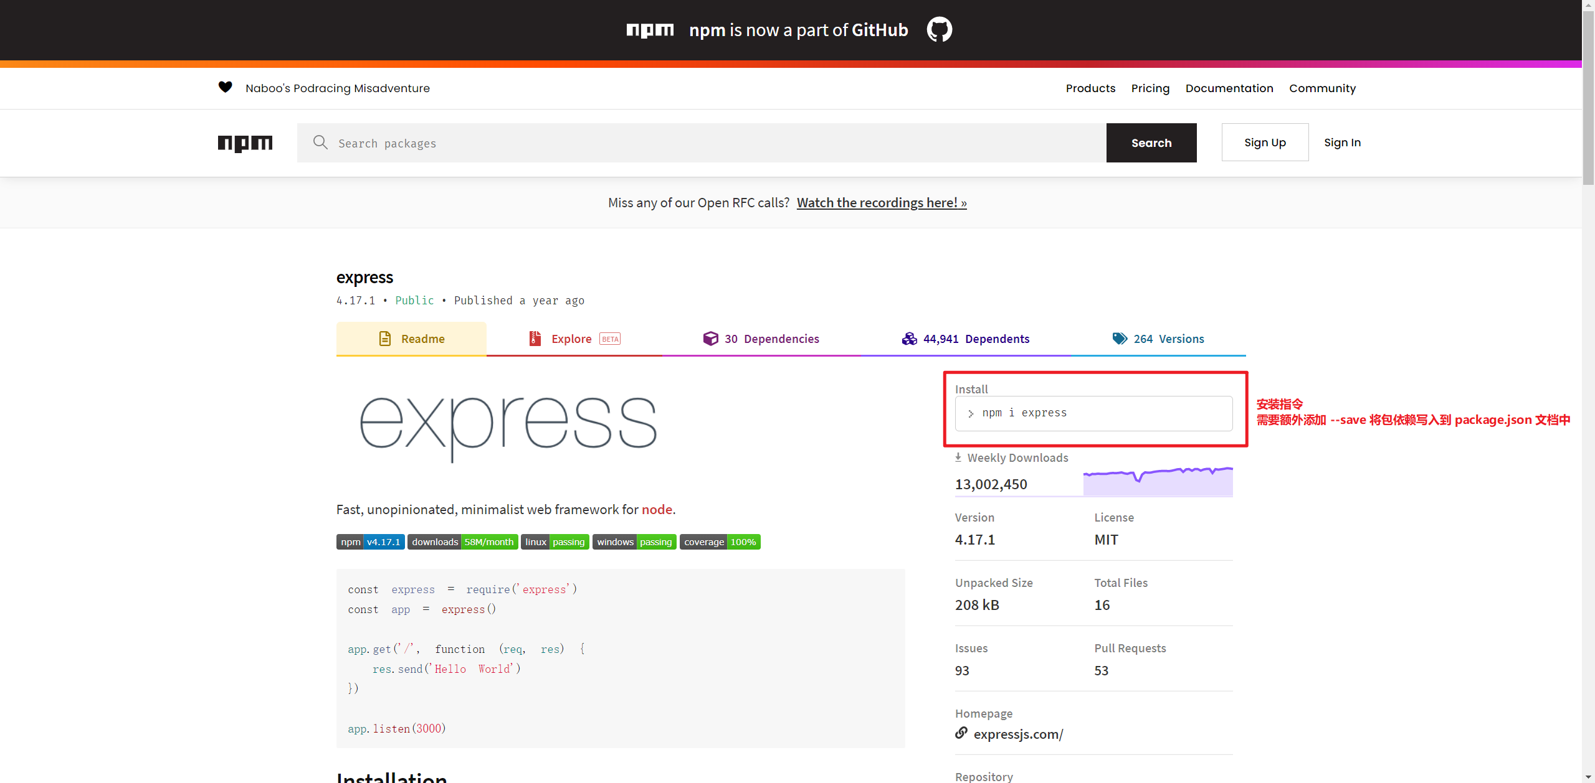The height and width of the screenshot is (783, 1595).
Task: Click the black Search button
Action: tap(1151, 143)
